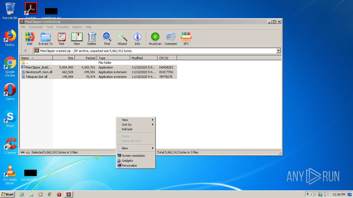Click the Action Center flag icon
Image resolution: width=353 pixels, height=198 pixels.
(x=327, y=194)
